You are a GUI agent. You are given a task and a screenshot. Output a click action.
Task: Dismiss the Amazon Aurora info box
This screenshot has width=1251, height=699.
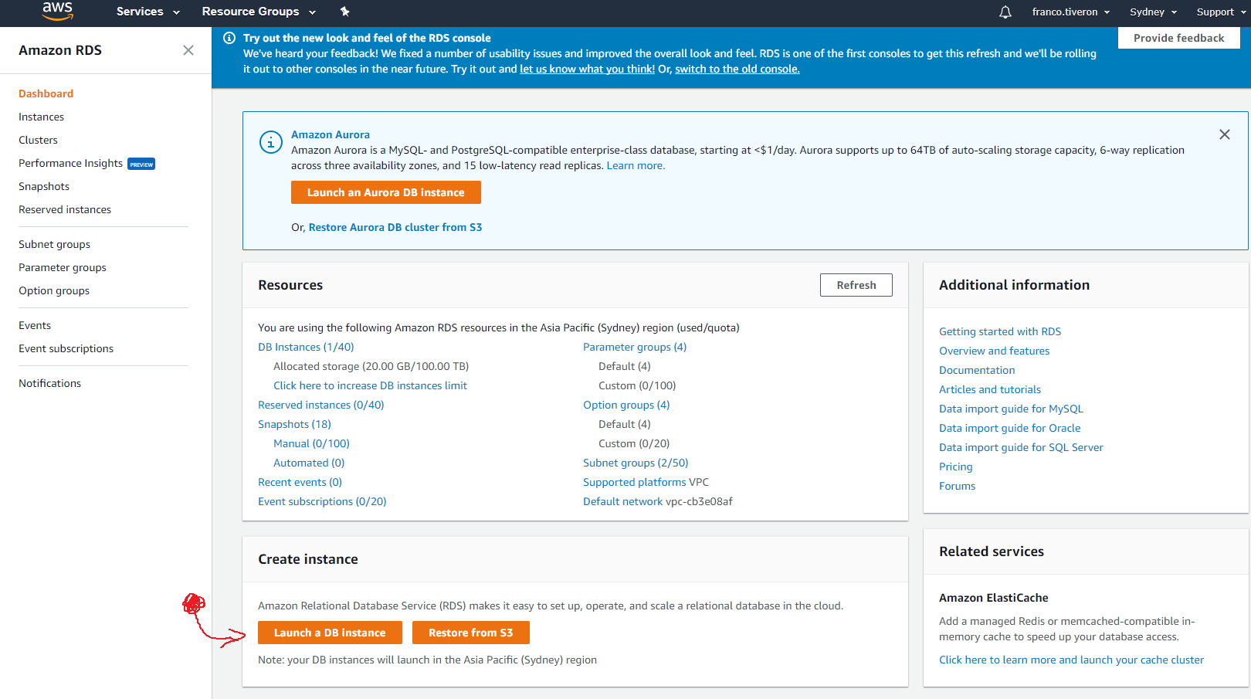click(x=1225, y=134)
